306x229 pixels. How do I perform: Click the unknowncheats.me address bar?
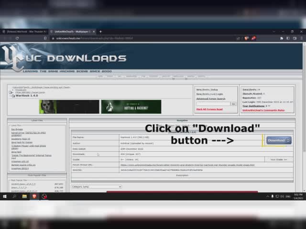142,38
